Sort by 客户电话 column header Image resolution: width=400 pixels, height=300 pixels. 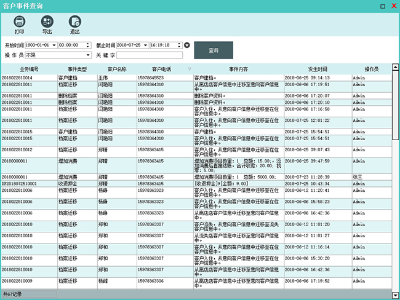point(162,69)
